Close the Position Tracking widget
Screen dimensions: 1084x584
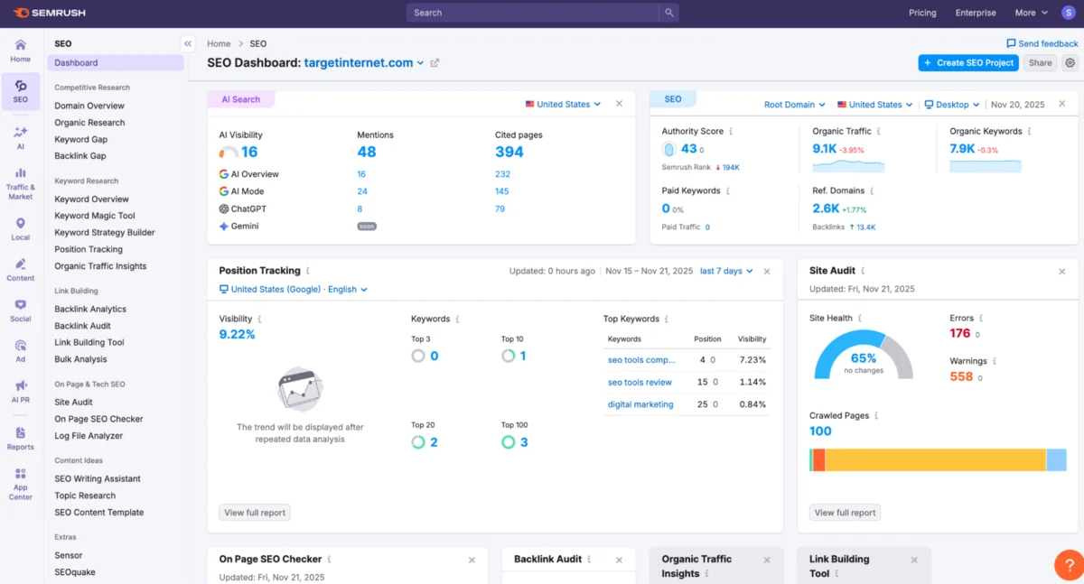click(x=767, y=271)
